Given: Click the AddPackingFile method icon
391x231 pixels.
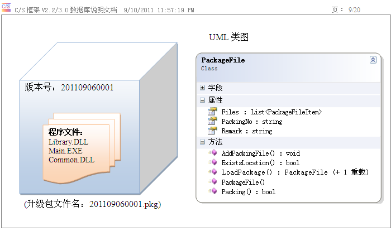Looking at the screenshot, I should pos(212,153).
